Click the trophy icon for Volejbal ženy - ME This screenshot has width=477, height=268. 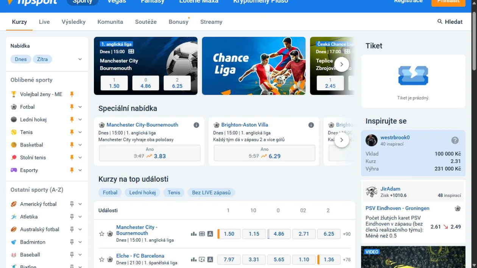[14, 94]
